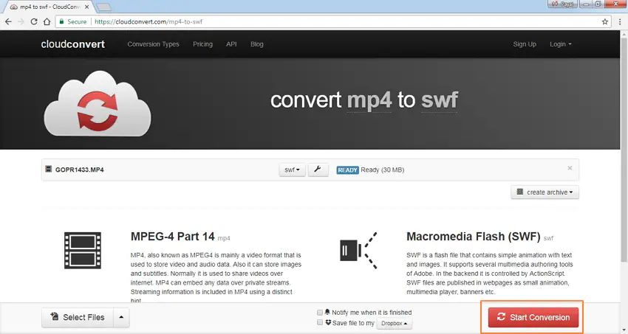Enable Notify me when it is finished
Screen dimensions: 628x334
320,313
